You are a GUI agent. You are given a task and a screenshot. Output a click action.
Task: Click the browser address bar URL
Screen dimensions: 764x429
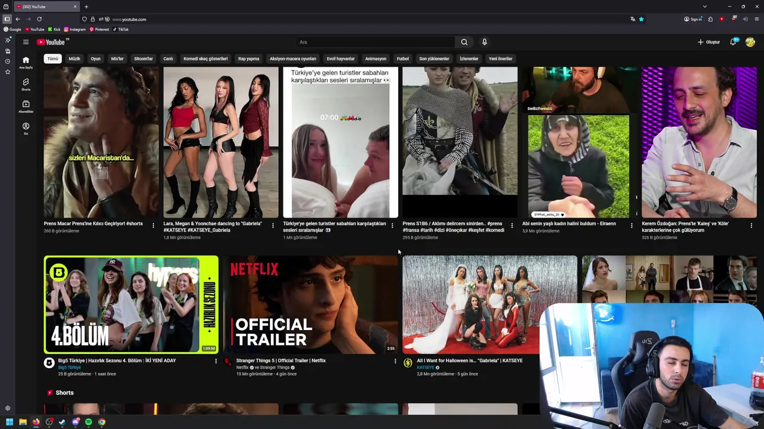(129, 19)
